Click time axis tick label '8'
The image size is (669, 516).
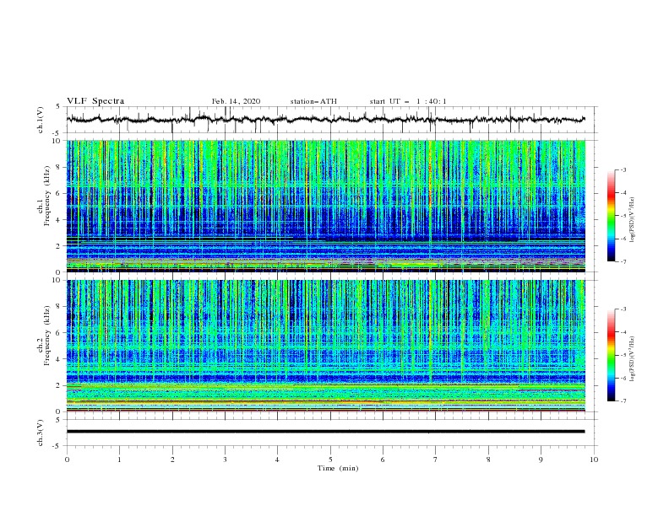[488, 460]
